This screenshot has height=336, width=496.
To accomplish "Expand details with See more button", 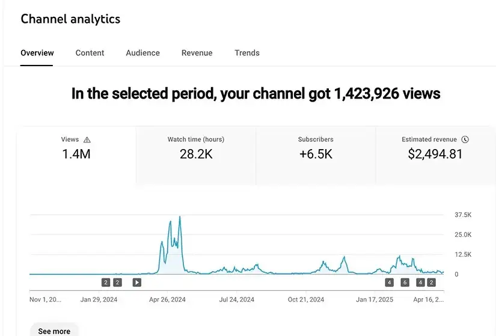I will pos(54,331).
